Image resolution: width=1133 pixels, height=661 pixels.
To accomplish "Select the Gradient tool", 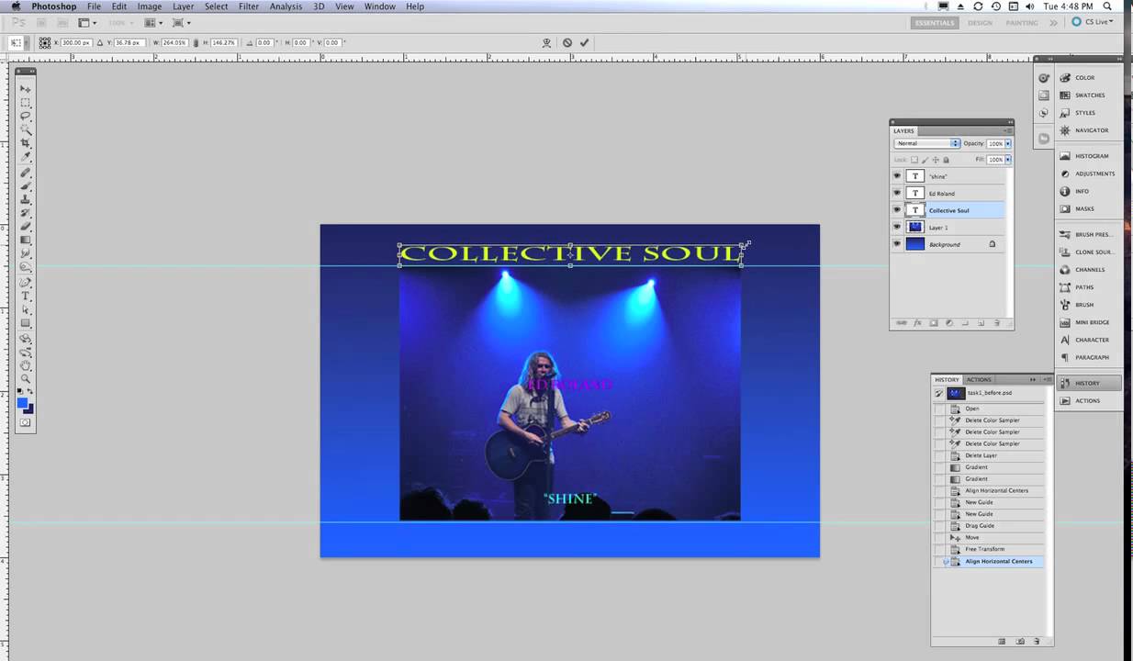I will (x=26, y=240).
